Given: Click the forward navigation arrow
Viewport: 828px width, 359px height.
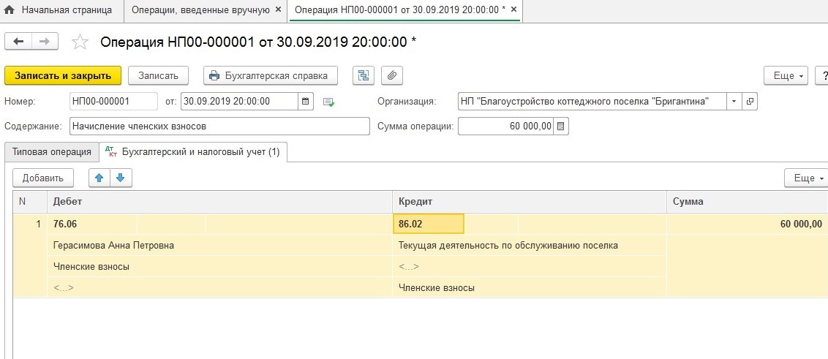Looking at the screenshot, I should (x=45, y=42).
